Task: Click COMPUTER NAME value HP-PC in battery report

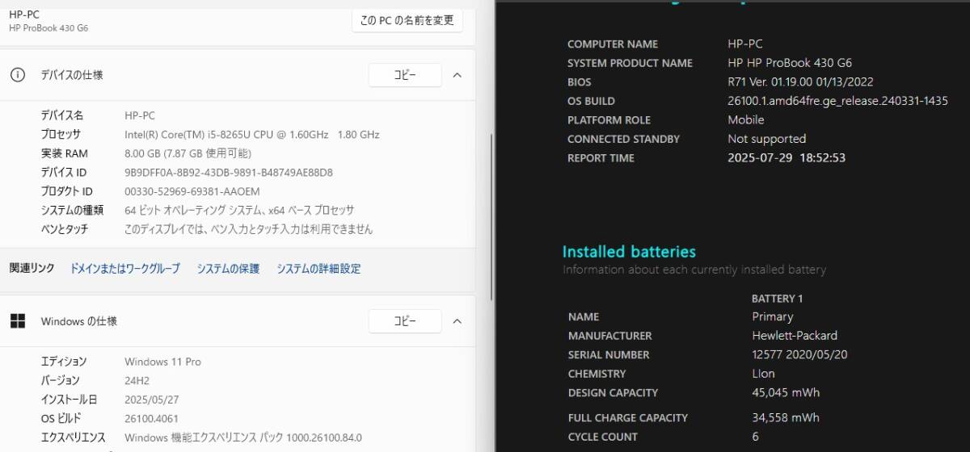Action: 744,44
